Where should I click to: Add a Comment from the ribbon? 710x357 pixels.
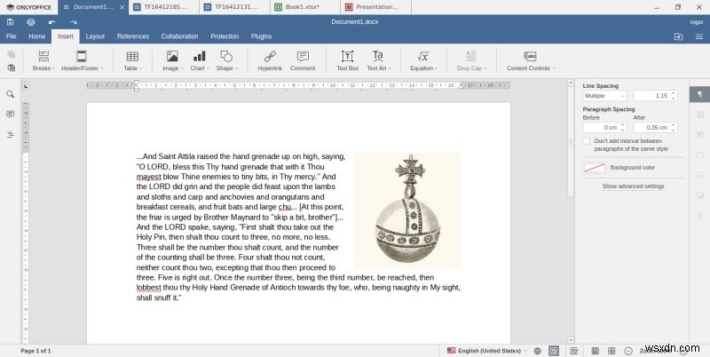pos(303,60)
